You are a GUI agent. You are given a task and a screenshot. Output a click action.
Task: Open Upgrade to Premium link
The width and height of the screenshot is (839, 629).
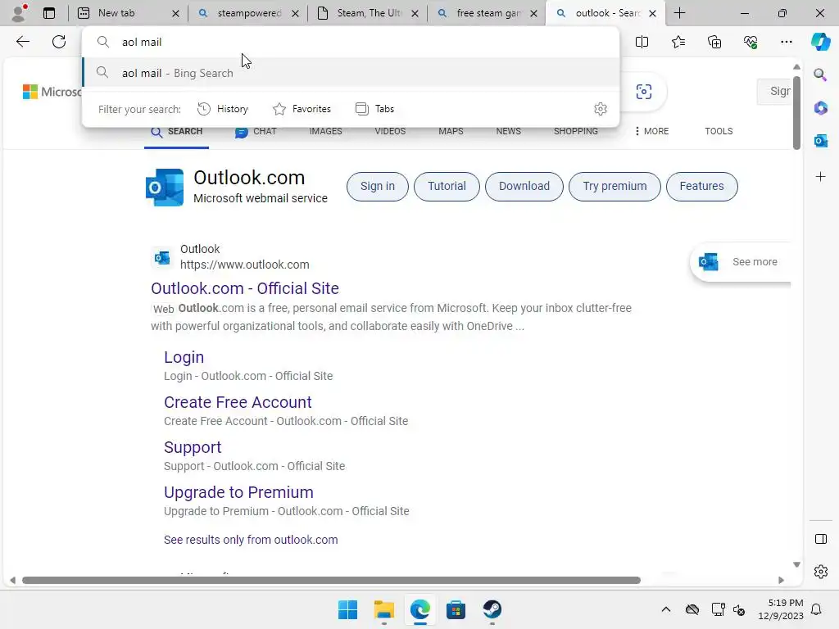[x=238, y=492]
